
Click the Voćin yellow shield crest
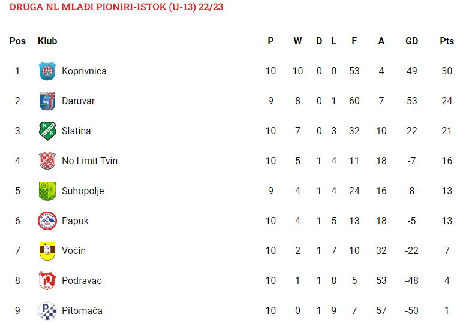(47, 251)
